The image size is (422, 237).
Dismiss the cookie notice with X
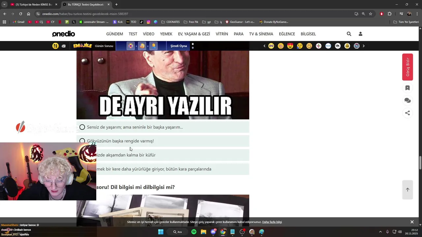coord(412,222)
